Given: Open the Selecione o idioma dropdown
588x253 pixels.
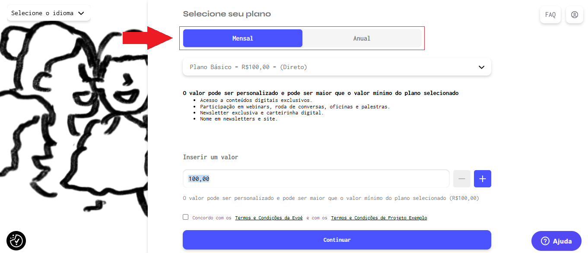Looking at the screenshot, I should [x=48, y=13].
